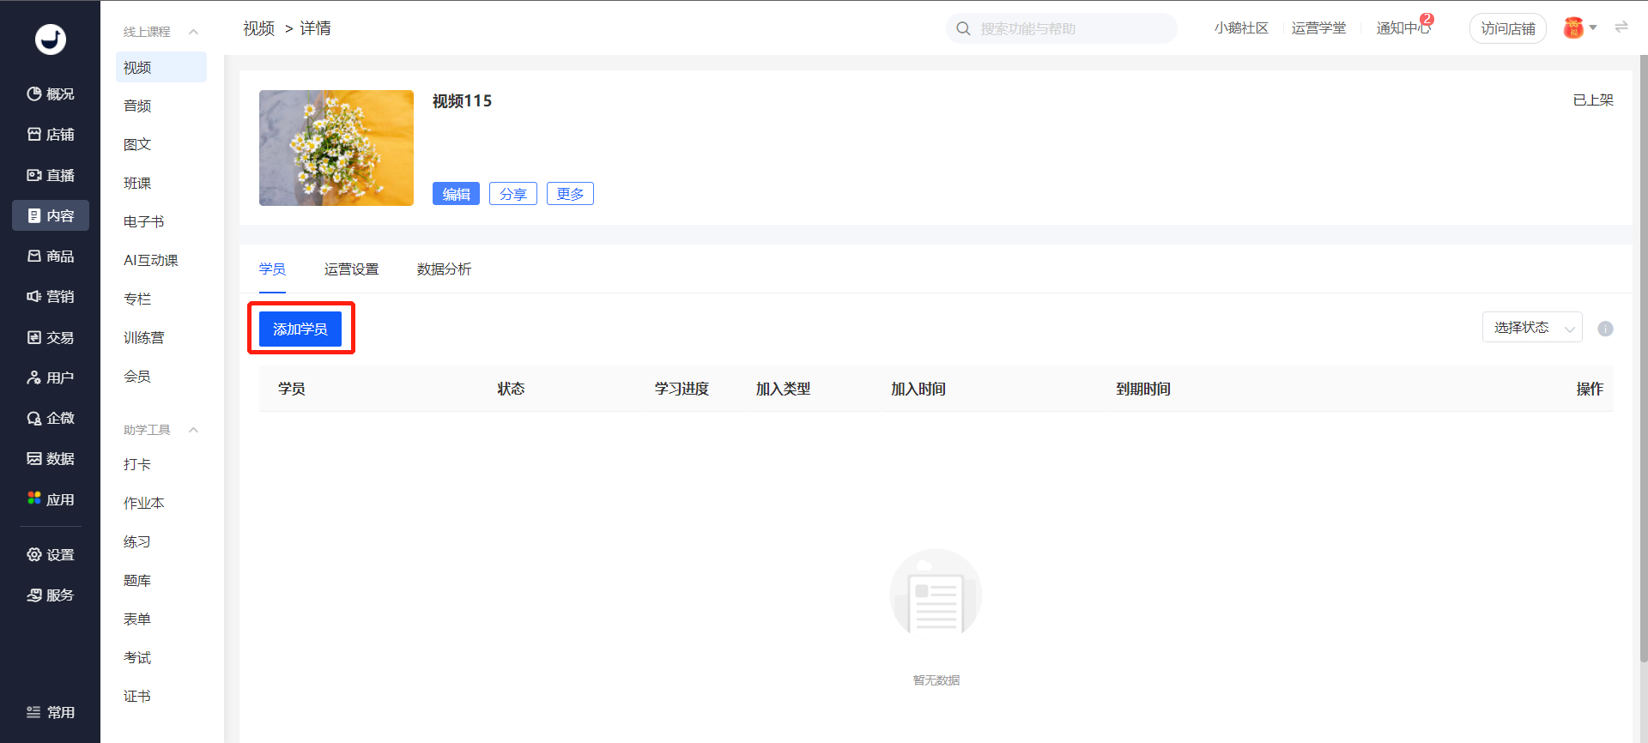Click the 视频115 title text

(463, 101)
